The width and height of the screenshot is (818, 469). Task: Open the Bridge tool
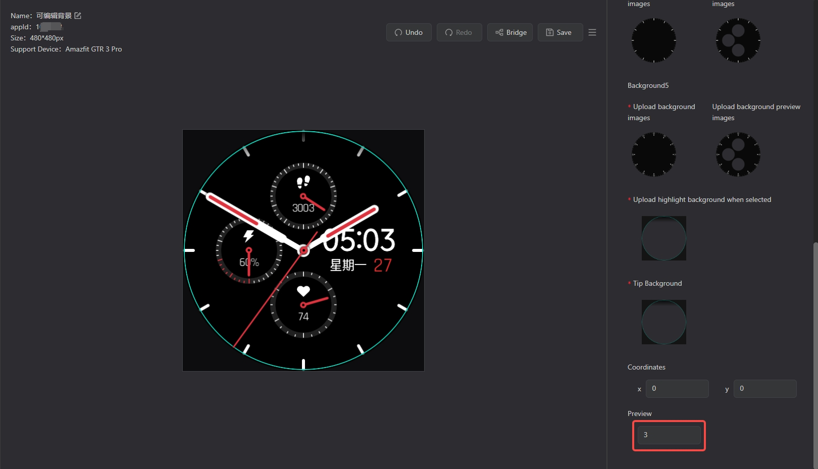pos(509,32)
